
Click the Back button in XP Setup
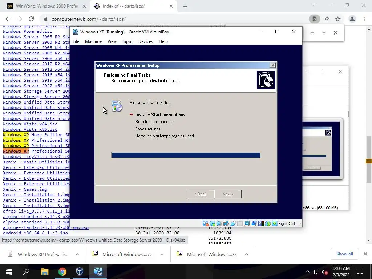(x=201, y=194)
